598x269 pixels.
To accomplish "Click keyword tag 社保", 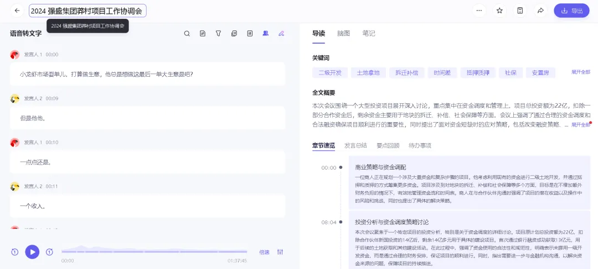I will pos(511,73).
